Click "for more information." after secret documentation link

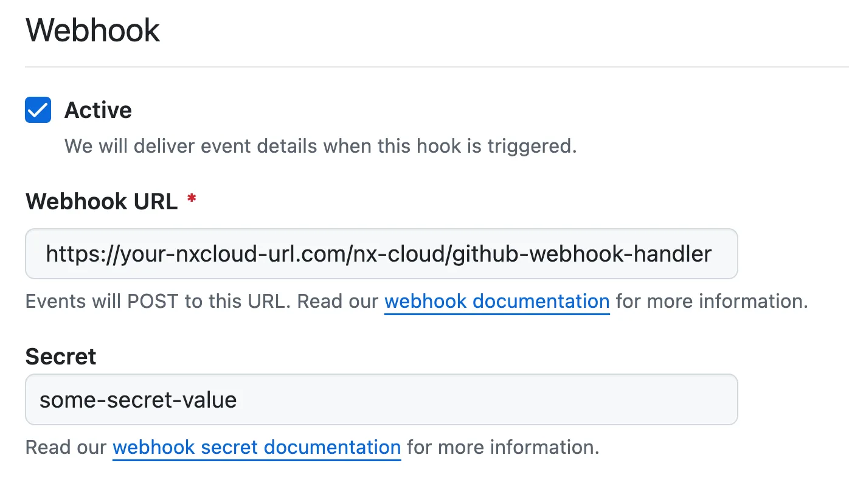coord(503,447)
